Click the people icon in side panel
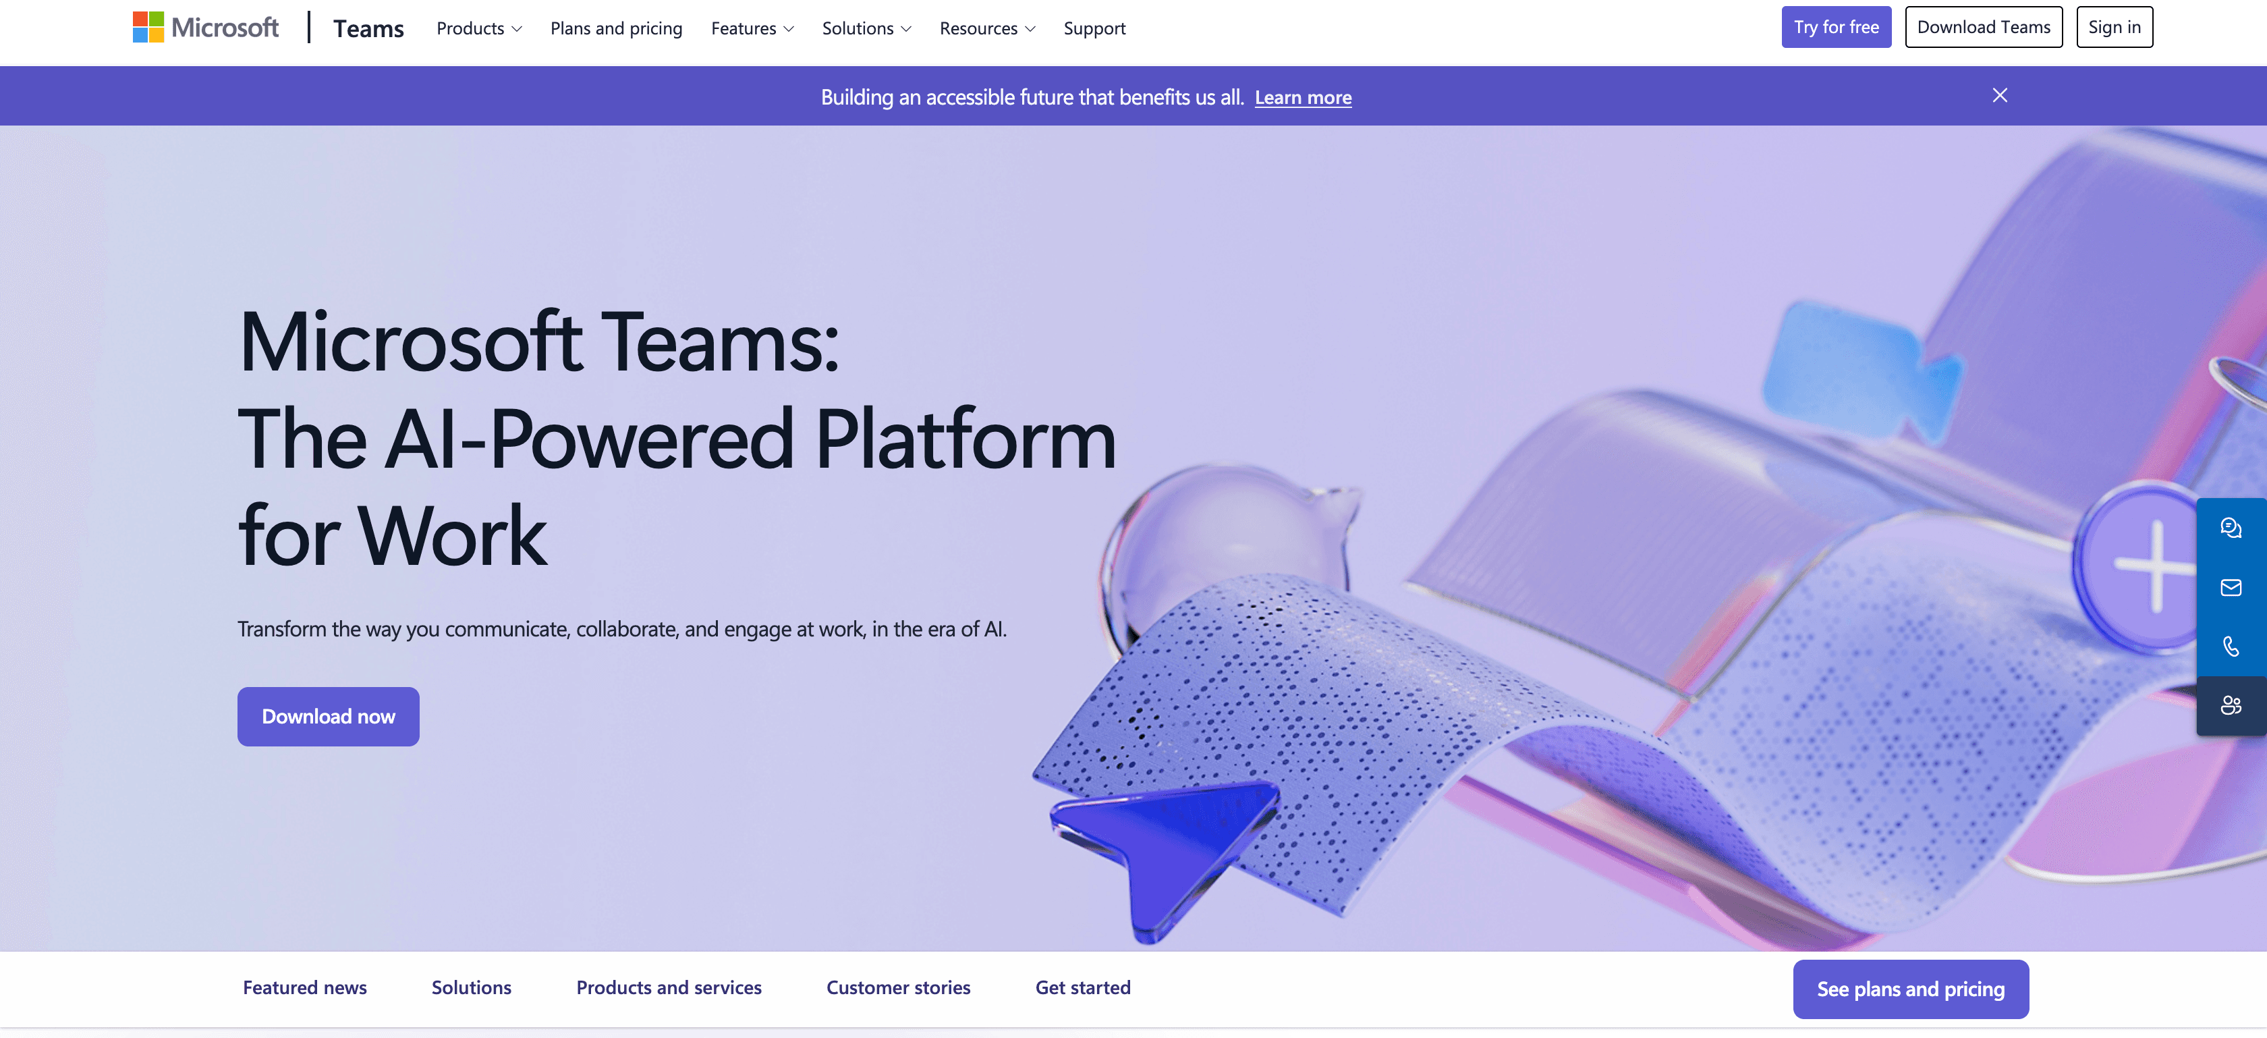Image resolution: width=2267 pixels, height=1038 pixels. [x=2230, y=705]
